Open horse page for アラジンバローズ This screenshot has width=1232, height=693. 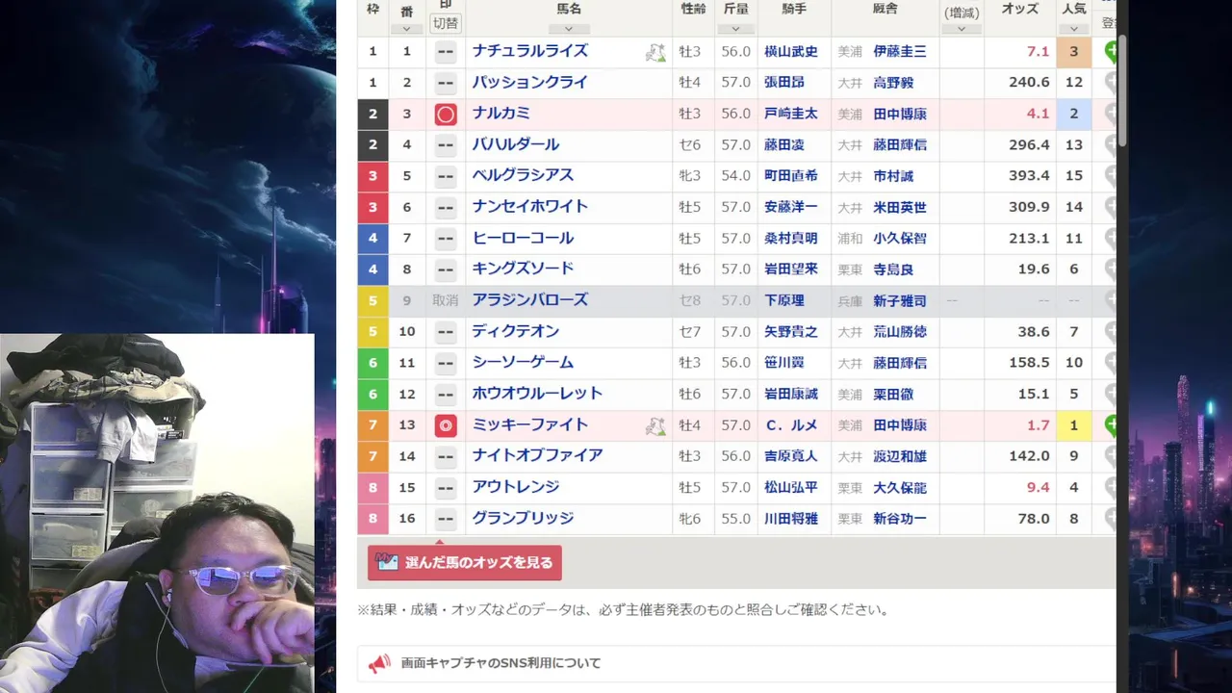click(x=529, y=300)
